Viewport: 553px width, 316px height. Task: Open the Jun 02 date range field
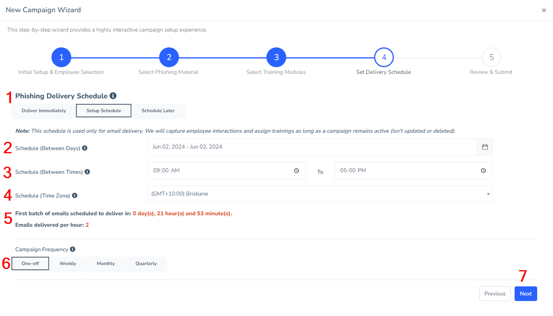277,147
